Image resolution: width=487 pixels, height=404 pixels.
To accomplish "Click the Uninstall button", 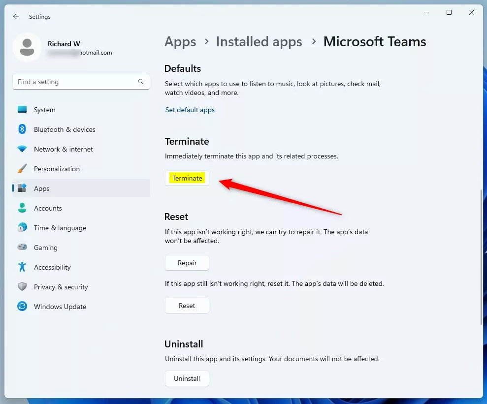I will (187, 378).
